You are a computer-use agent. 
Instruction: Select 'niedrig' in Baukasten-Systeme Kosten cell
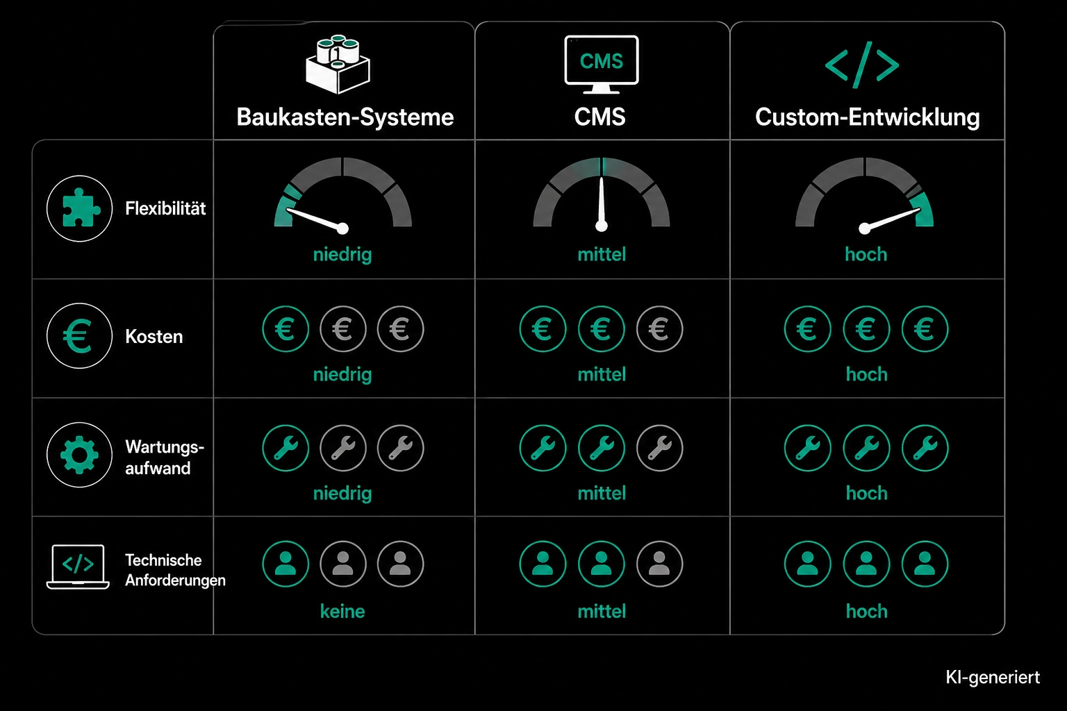342,374
